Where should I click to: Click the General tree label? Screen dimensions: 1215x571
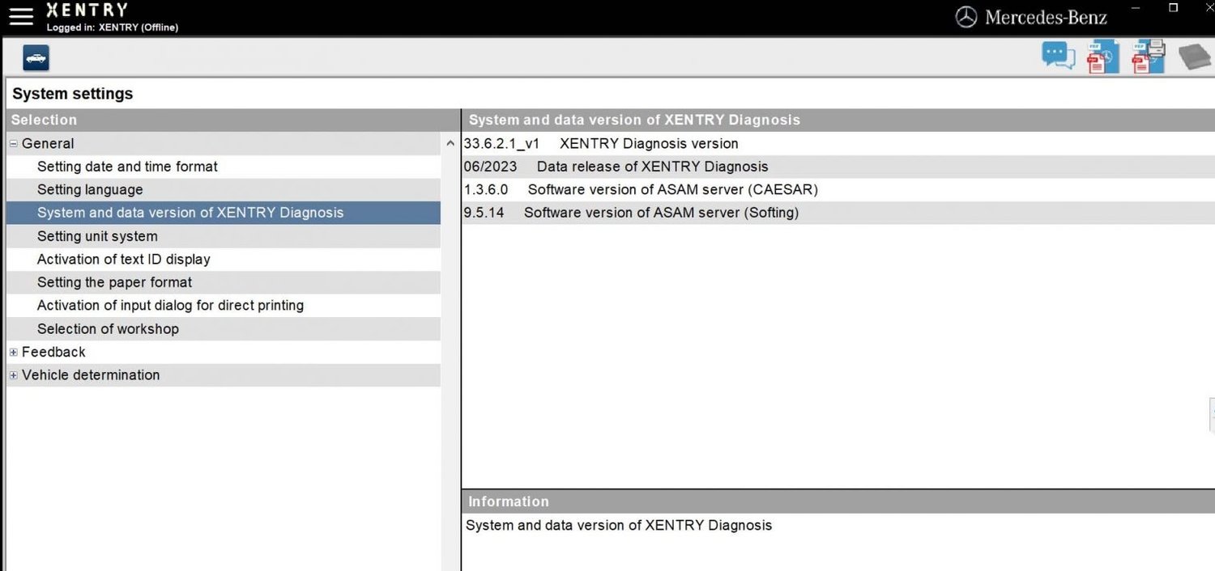click(x=48, y=144)
